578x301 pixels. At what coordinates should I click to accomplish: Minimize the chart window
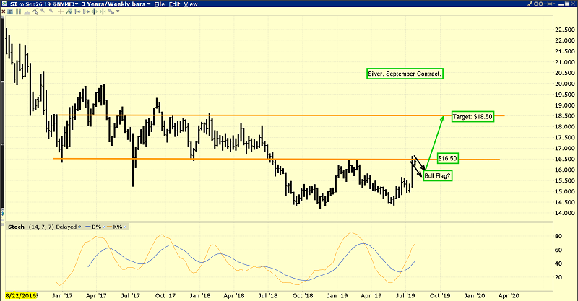[x=561, y=4]
